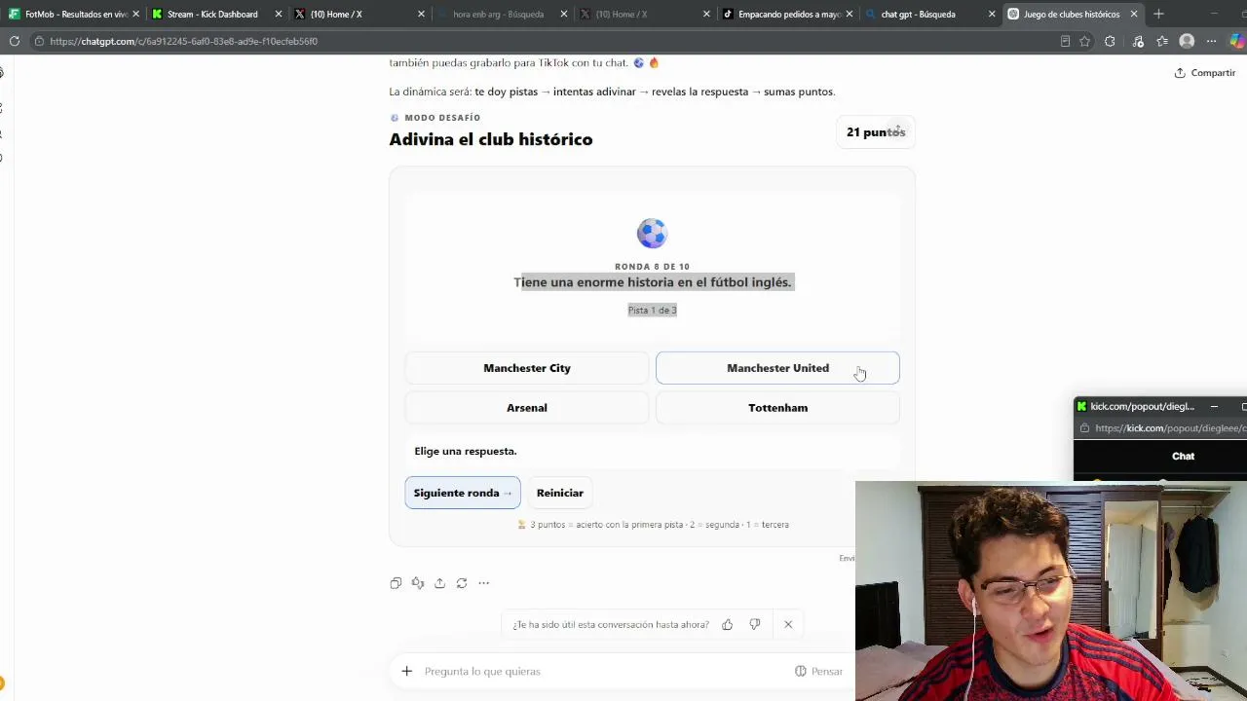Viewport: 1247px width, 701px height.
Task: Share the response using the upload arrow icon
Action: (439, 583)
